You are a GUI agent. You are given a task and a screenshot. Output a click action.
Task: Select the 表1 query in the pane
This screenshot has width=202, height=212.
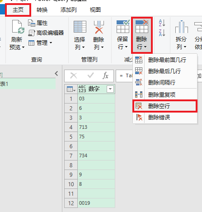pyautogui.click(x=28, y=84)
